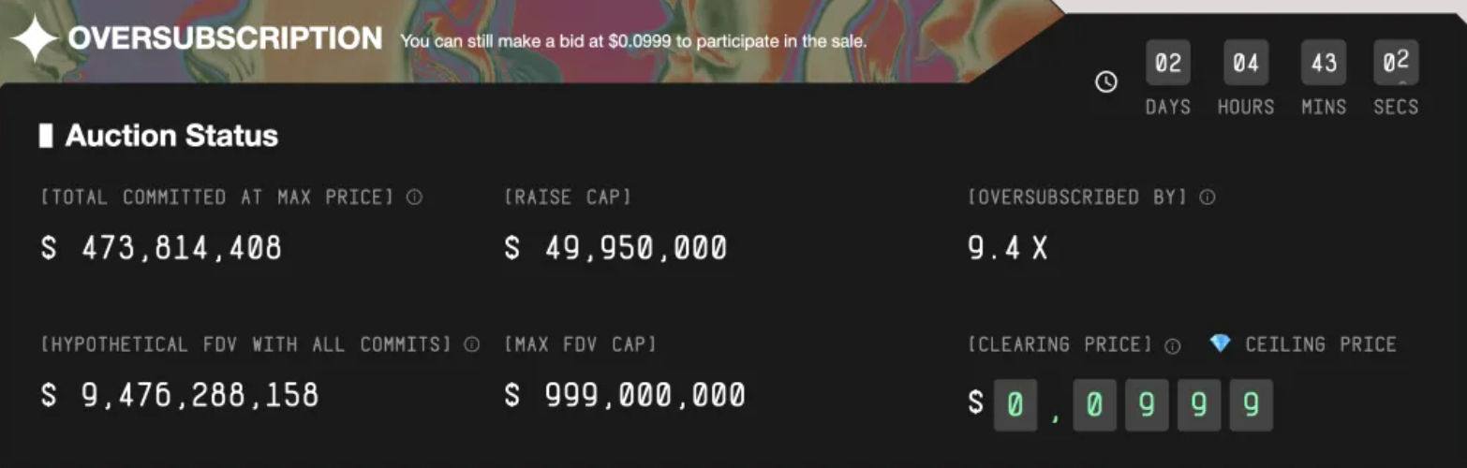Click the diamond icon before Ceiling Price
This screenshot has width=1467, height=468.
click(x=1220, y=344)
